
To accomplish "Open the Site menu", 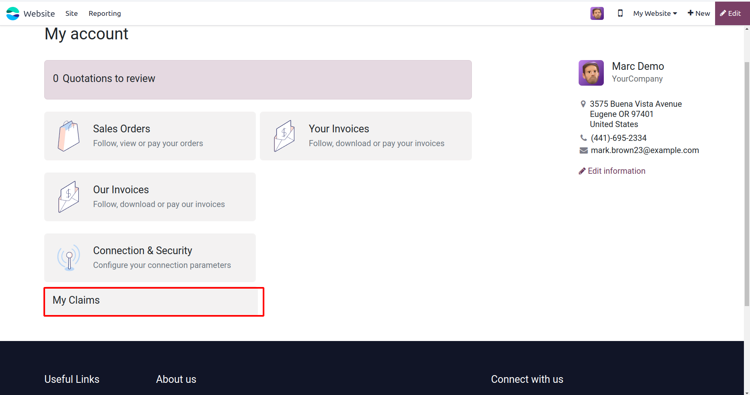I will [x=71, y=13].
